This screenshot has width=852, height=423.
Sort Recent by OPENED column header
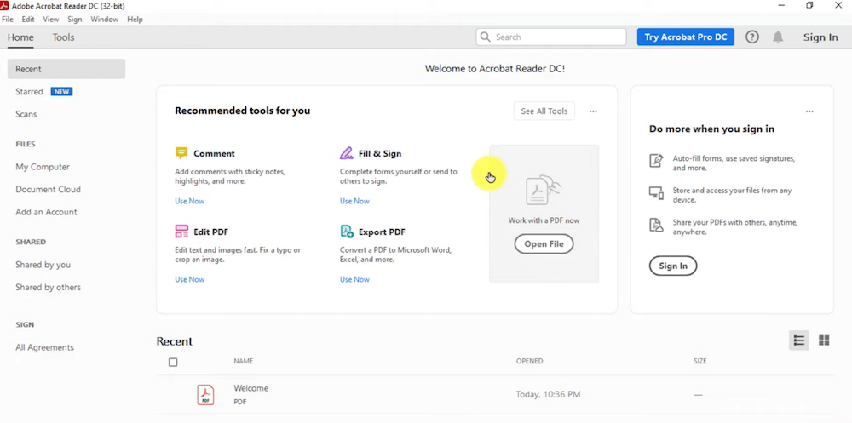pos(529,361)
